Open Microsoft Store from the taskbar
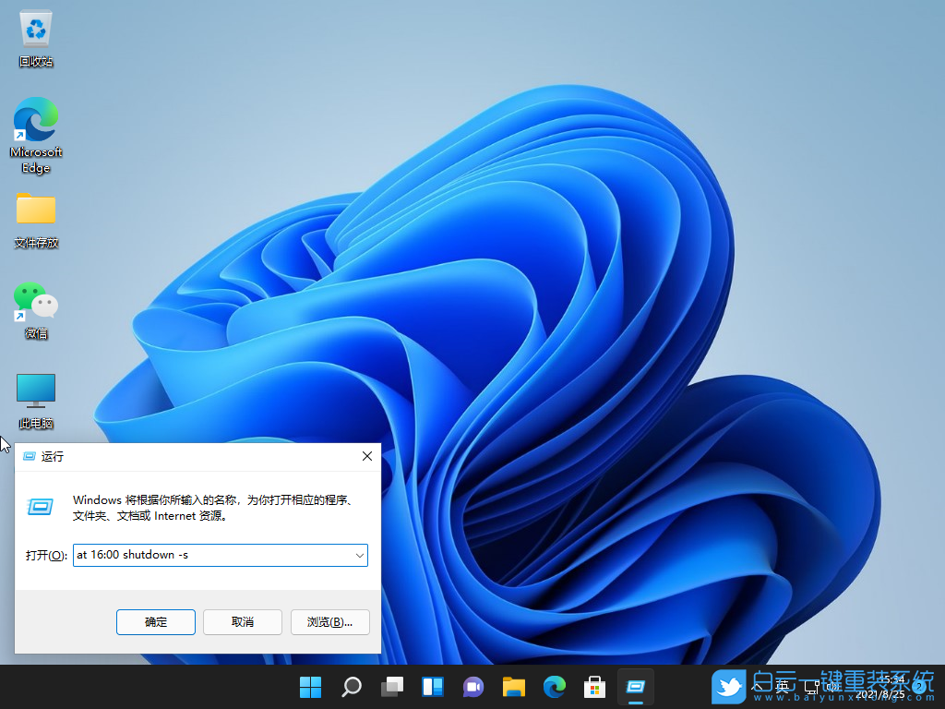945x709 pixels. [594, 687]
